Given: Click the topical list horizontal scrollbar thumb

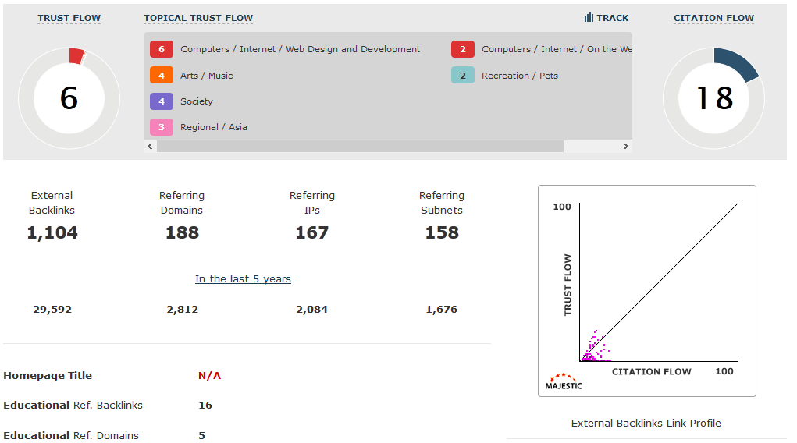Looking at the screenshot, I should [360, 147].
